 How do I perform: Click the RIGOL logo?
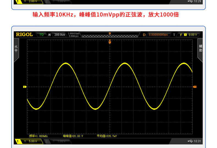click(x=24, y=35)
